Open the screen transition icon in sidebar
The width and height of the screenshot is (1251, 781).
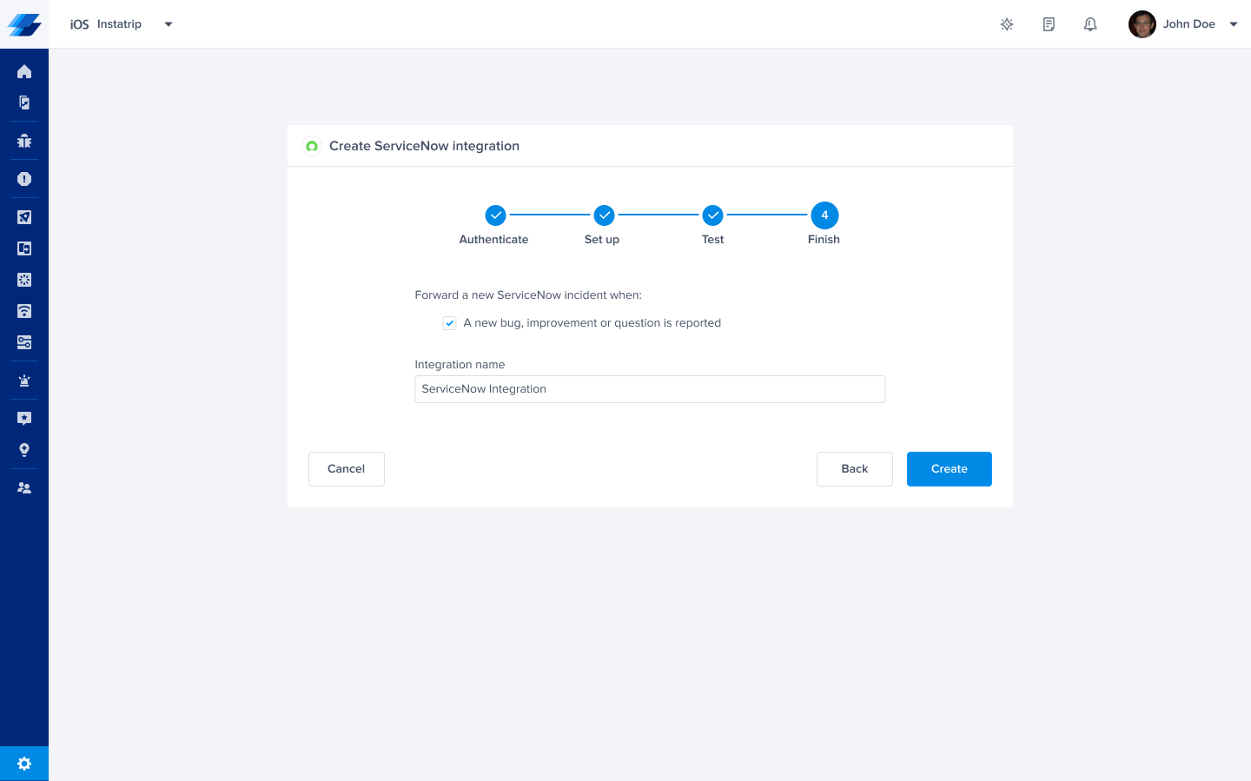point(24,248)
